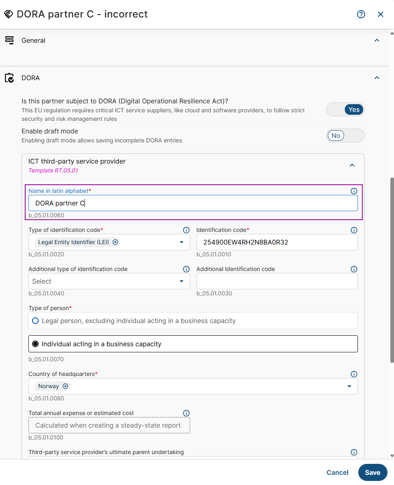Image resolution: width=394 pixels, height=485 pixels.
Task: Click info icon next to Identification code
Action: coord(354,230)
